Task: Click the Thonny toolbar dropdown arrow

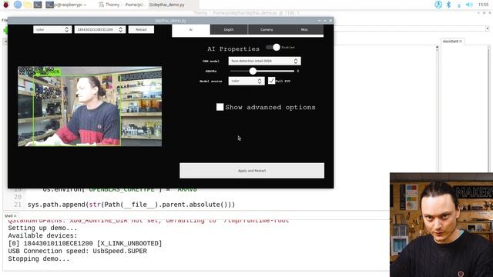Action: coord(488,28)
